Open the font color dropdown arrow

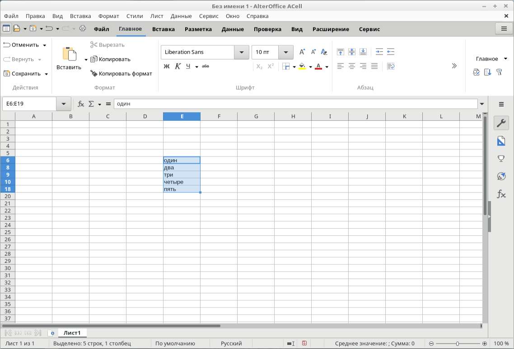pos(327,67)
